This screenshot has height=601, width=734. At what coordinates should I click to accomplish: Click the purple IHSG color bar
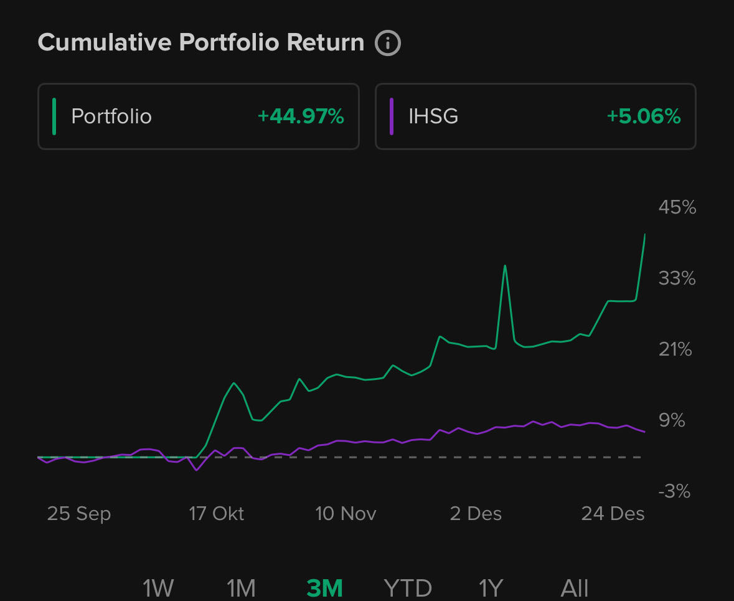point(392,116)
